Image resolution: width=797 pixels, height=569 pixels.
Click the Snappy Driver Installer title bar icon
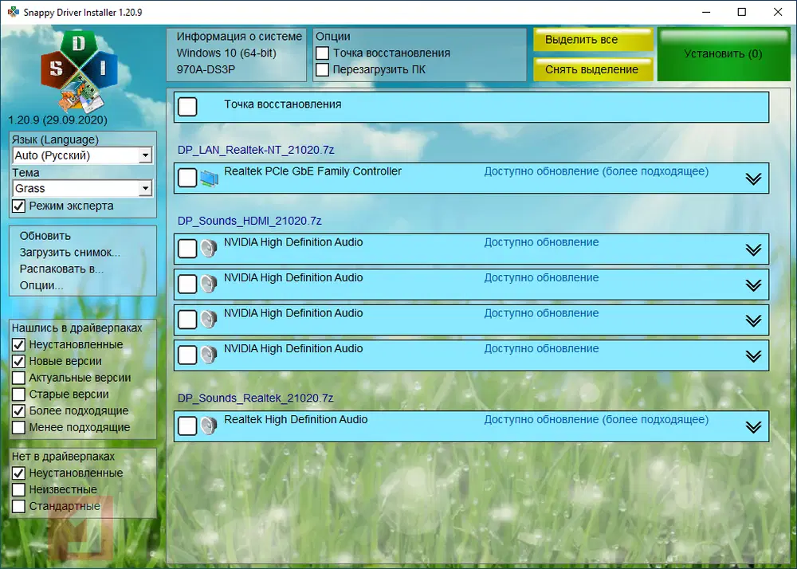[x=13, y=12]
